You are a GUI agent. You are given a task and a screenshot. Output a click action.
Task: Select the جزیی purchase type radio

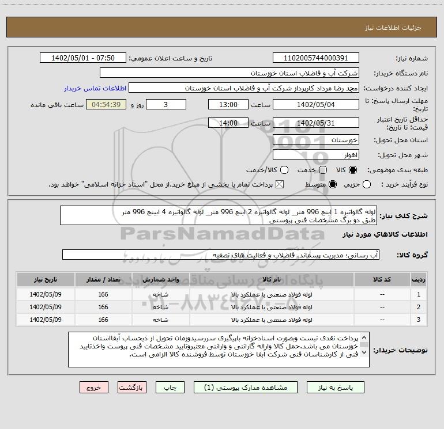pyautogui.click(x=367, y=184)
